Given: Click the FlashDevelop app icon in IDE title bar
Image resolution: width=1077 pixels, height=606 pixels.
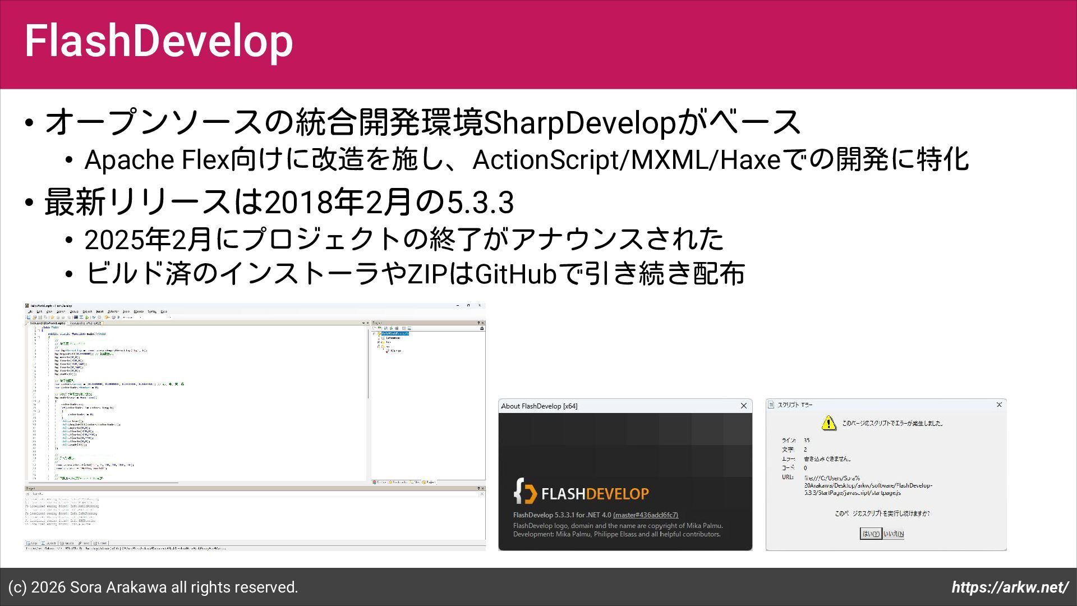Looking at the screenshot, I should point(27,306).
